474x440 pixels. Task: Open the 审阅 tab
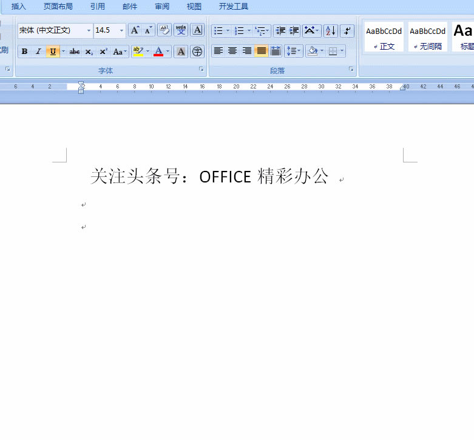(x=162, y=6)
